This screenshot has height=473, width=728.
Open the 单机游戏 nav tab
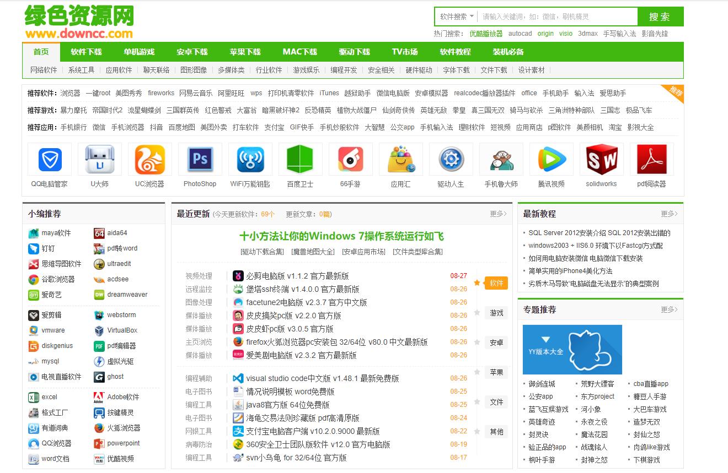(x=140, y=52)
